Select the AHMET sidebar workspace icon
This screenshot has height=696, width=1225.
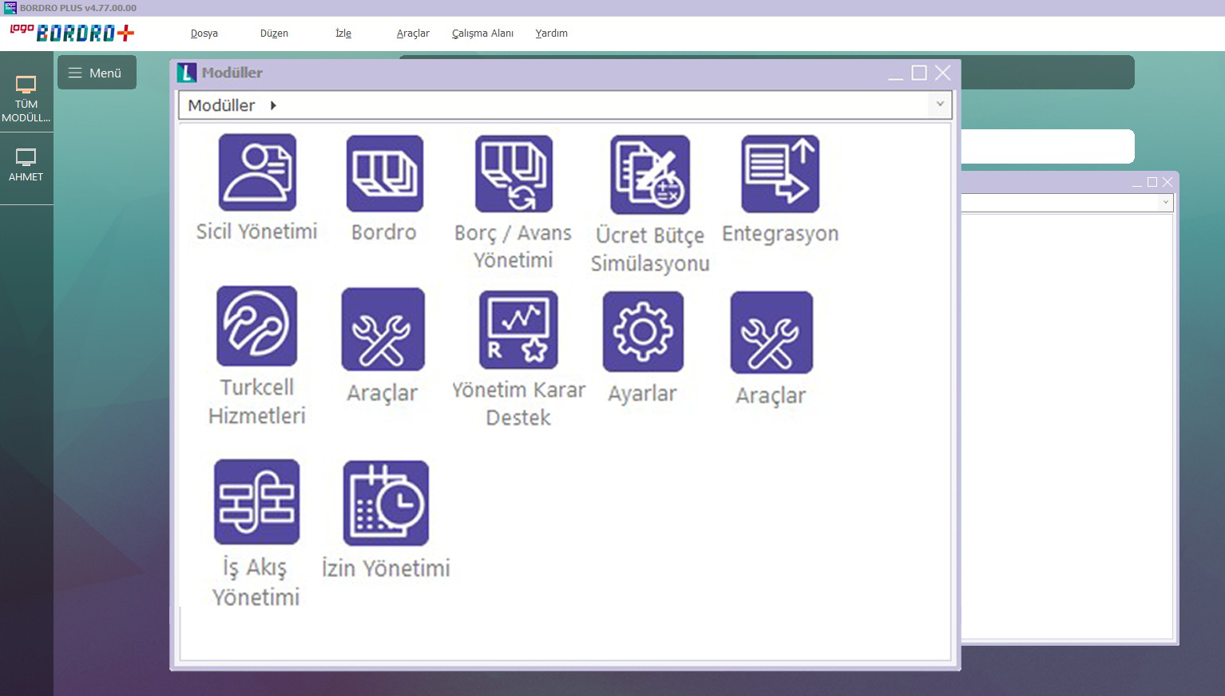point(26,165)
